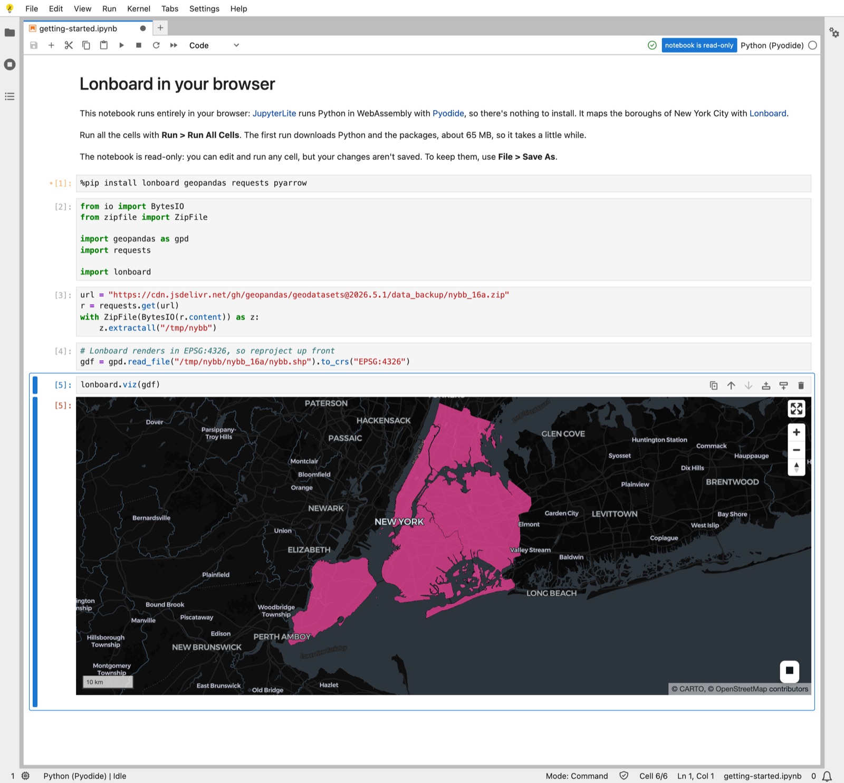Open settings gear icon in status bar
The image size is (844, 783).
click(x=25, y=776)
